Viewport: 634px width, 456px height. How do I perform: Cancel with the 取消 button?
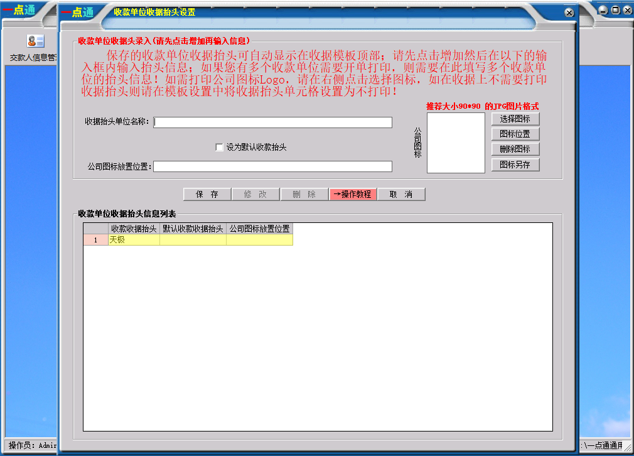point(401,194)
